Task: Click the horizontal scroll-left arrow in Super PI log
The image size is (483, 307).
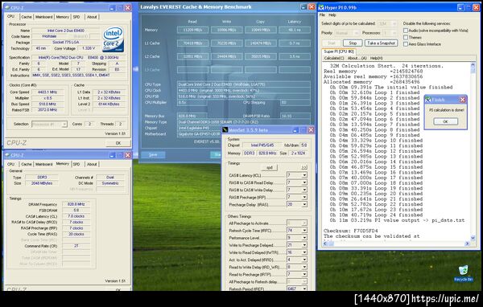Action: coord(325,244)
